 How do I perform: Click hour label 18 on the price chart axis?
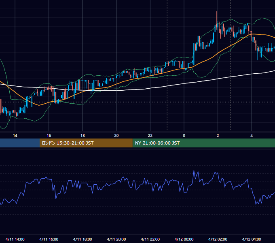[82, 136]
